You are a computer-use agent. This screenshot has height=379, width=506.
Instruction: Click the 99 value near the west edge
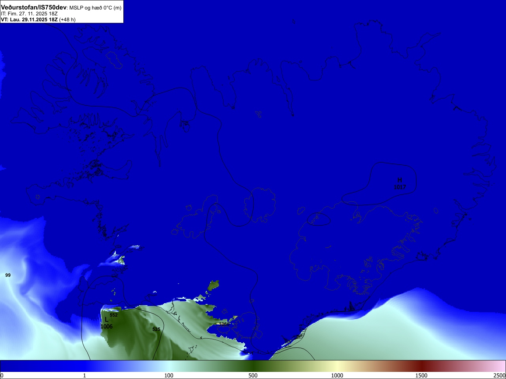[8, 275]
